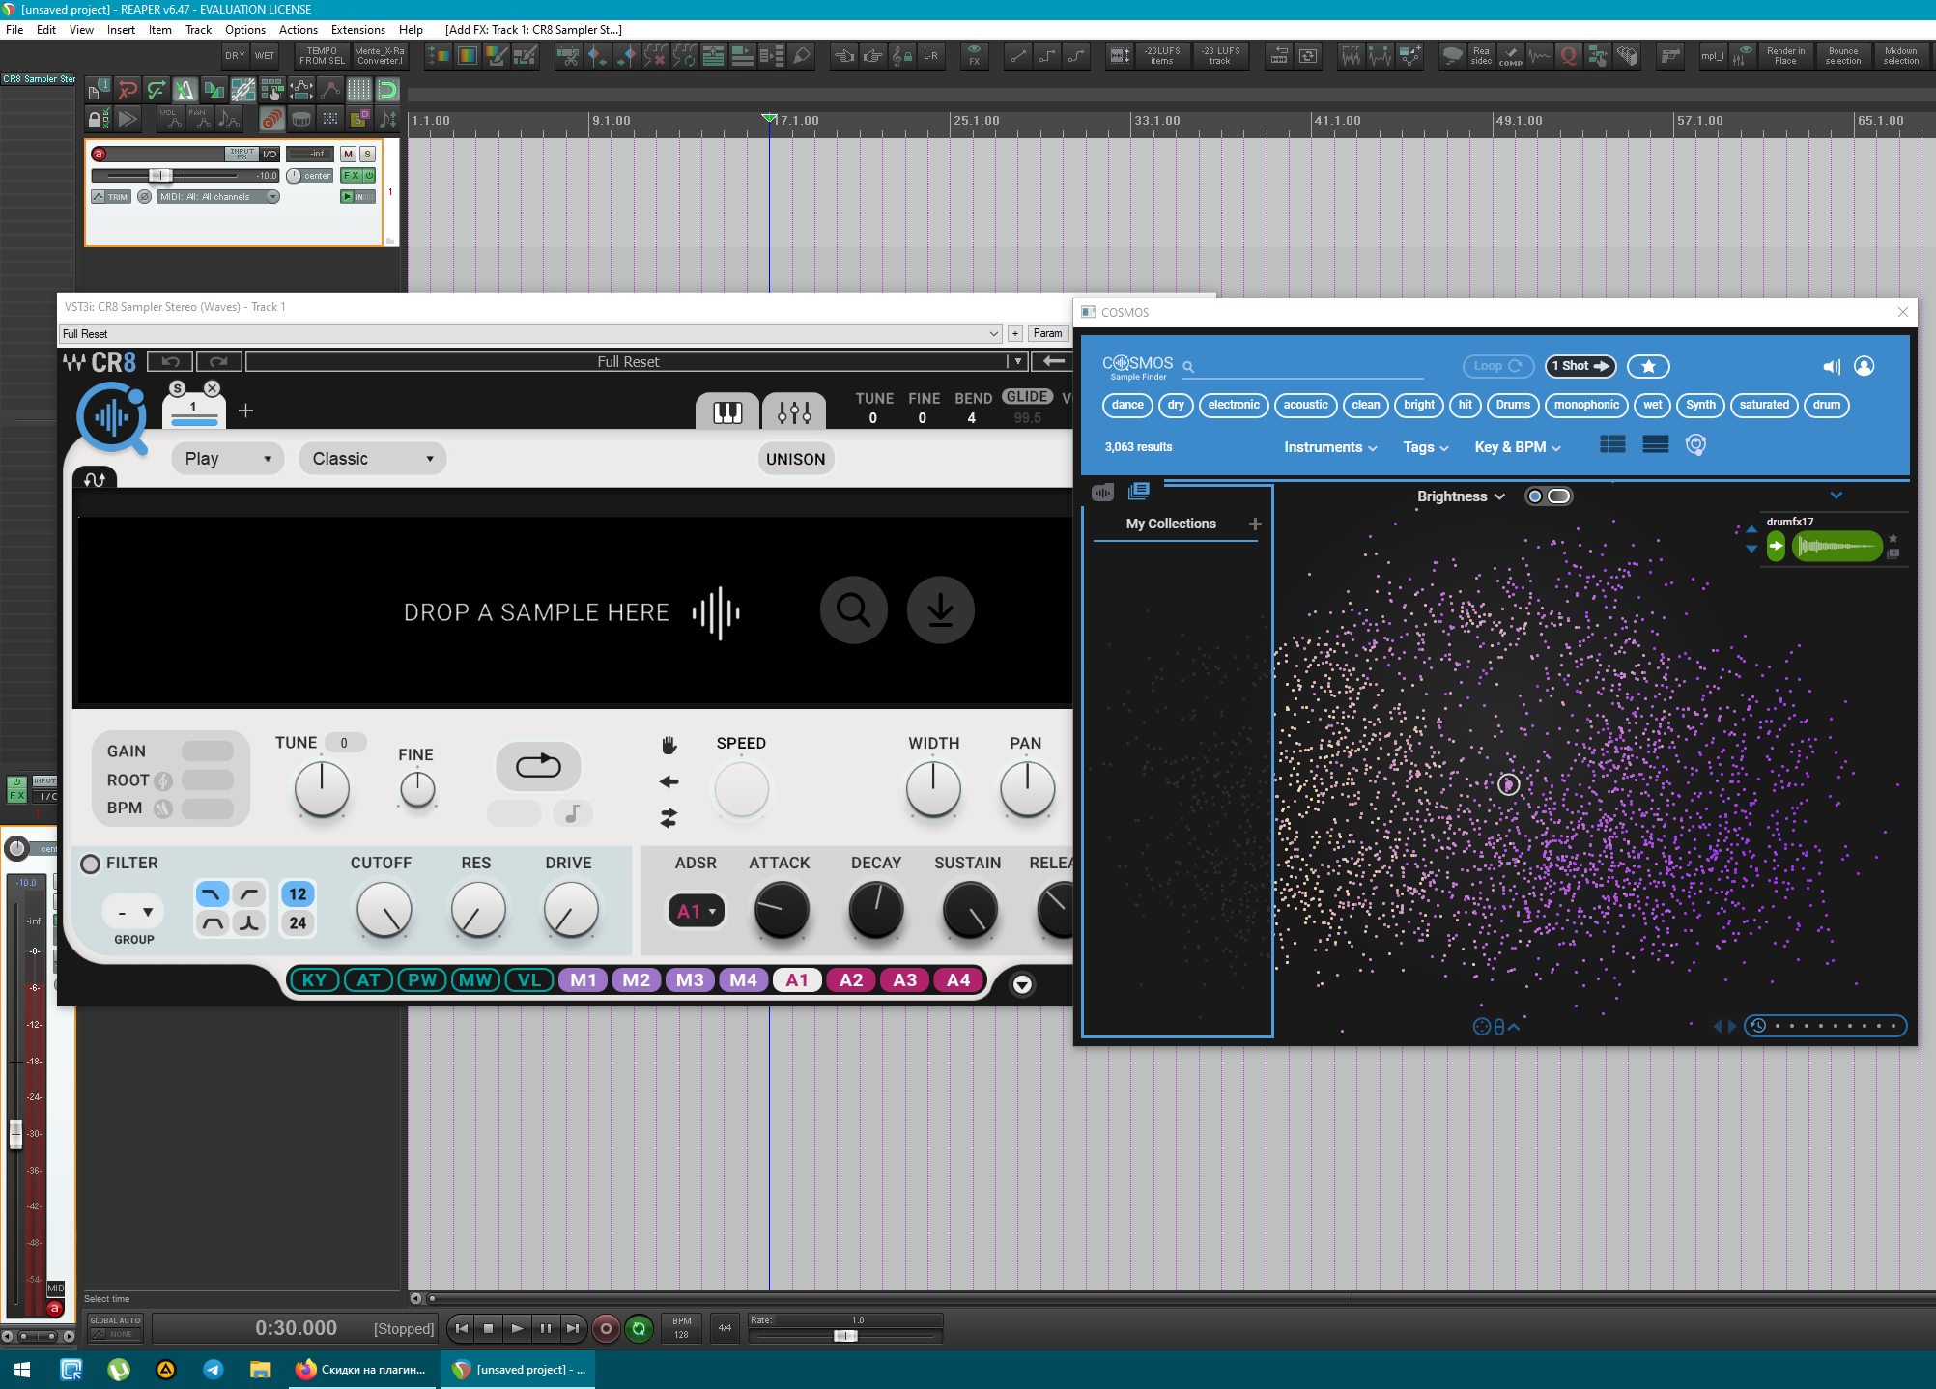Image resolution: width=1936 pixels, height=1389 pixels.
Task: Click the CR8 redo arrow button
Action: [x=219, y=361]
